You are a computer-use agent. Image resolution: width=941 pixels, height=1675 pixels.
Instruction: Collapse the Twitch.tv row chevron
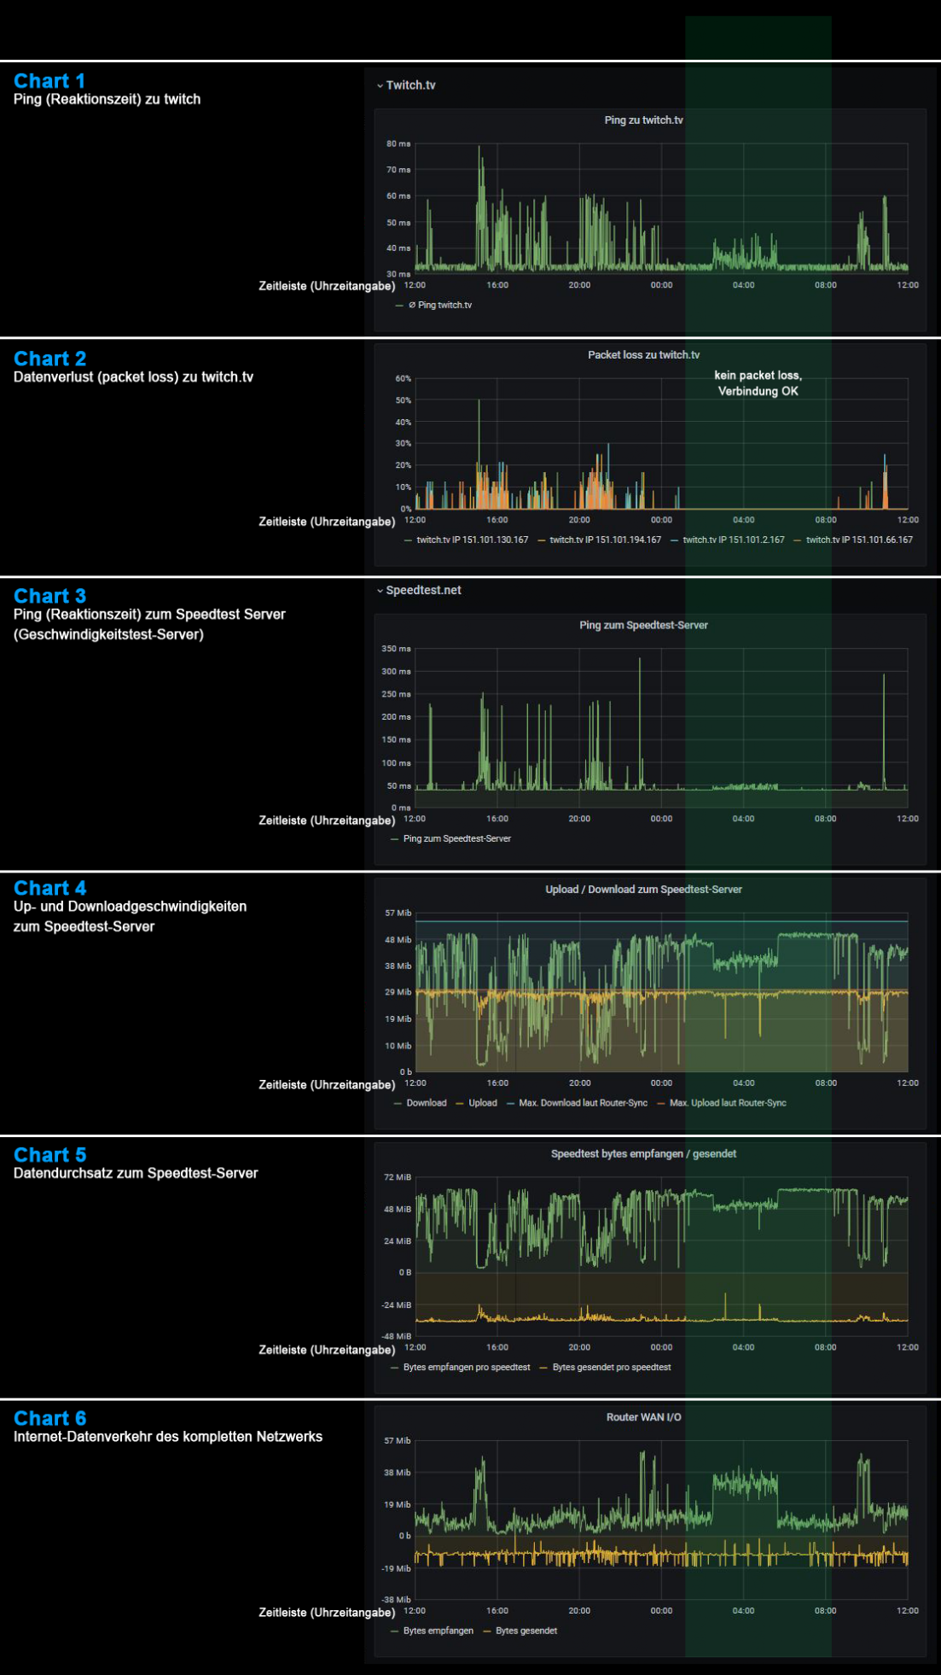[x=380, y=85]
